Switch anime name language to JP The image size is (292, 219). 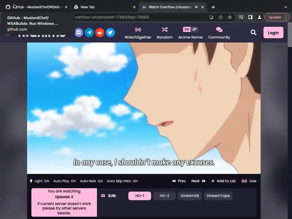194,29
